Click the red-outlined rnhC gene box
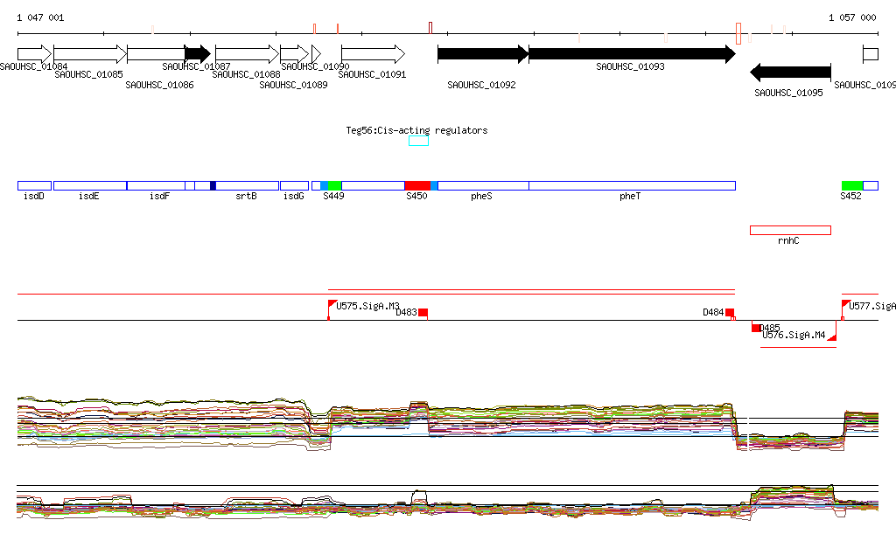The width and height of the screenshot is (896, 534). 790,230
